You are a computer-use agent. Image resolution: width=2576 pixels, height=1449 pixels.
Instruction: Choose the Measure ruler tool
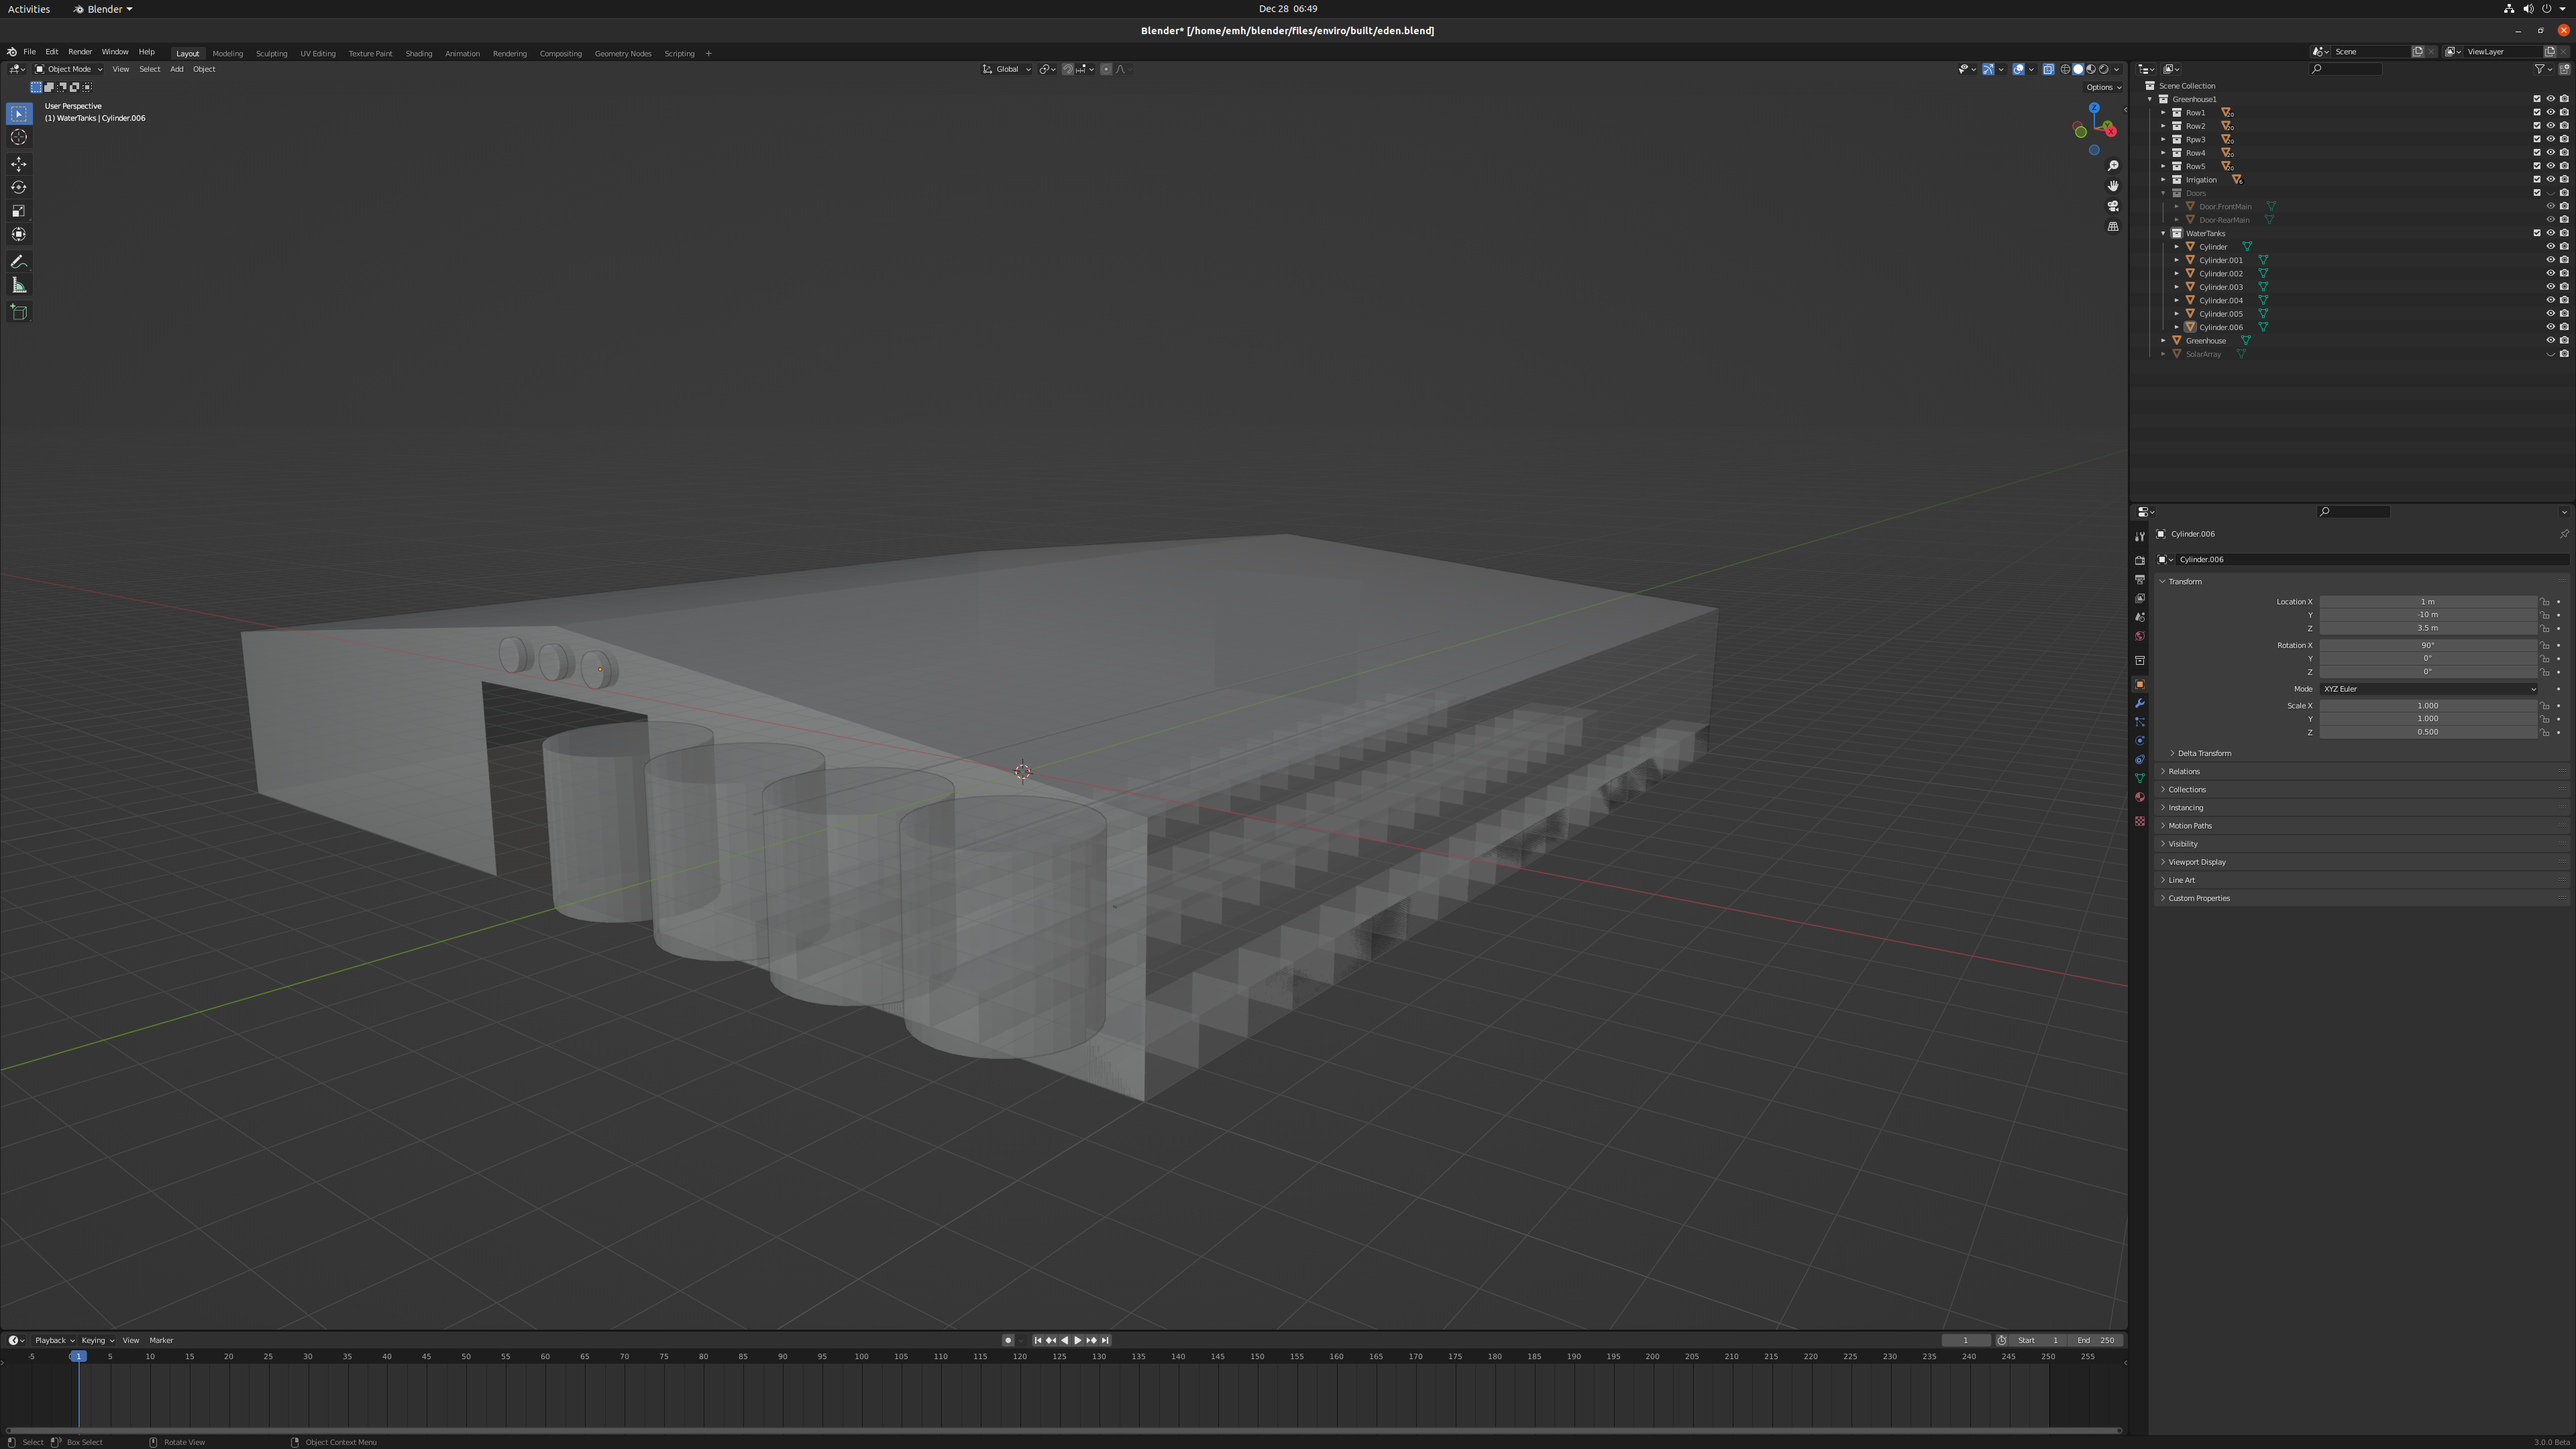point(19,285)
